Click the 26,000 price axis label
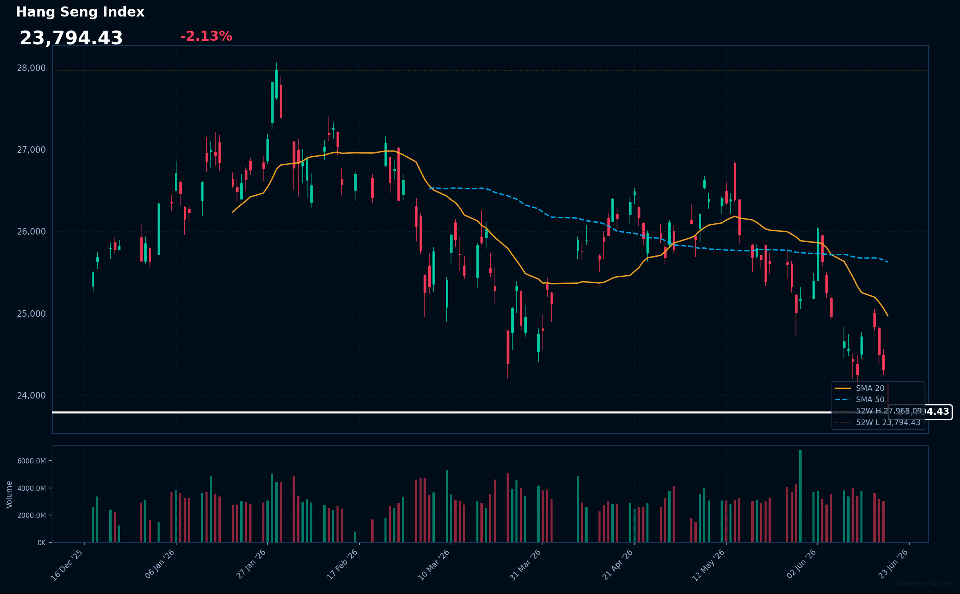The height and width of the screenshot is (594, 960). tap(31, 231)
